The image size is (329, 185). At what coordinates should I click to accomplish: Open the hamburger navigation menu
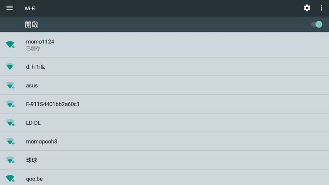(x=10, y=8)
